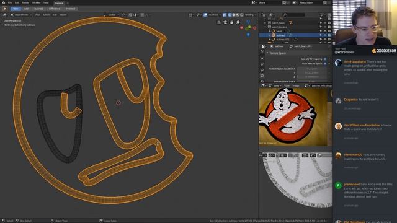
Task: Click the pan view hand gizmo
Action: point(231,22)
